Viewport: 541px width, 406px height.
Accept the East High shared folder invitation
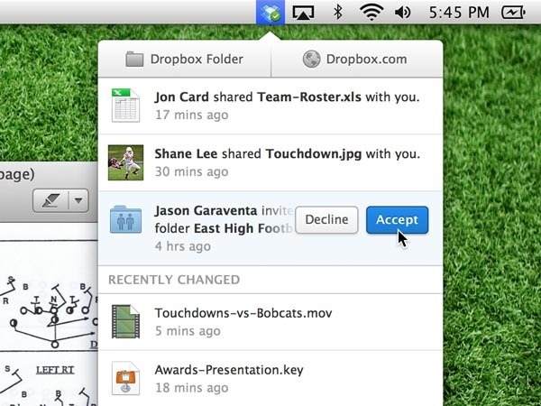pos(397,219)
